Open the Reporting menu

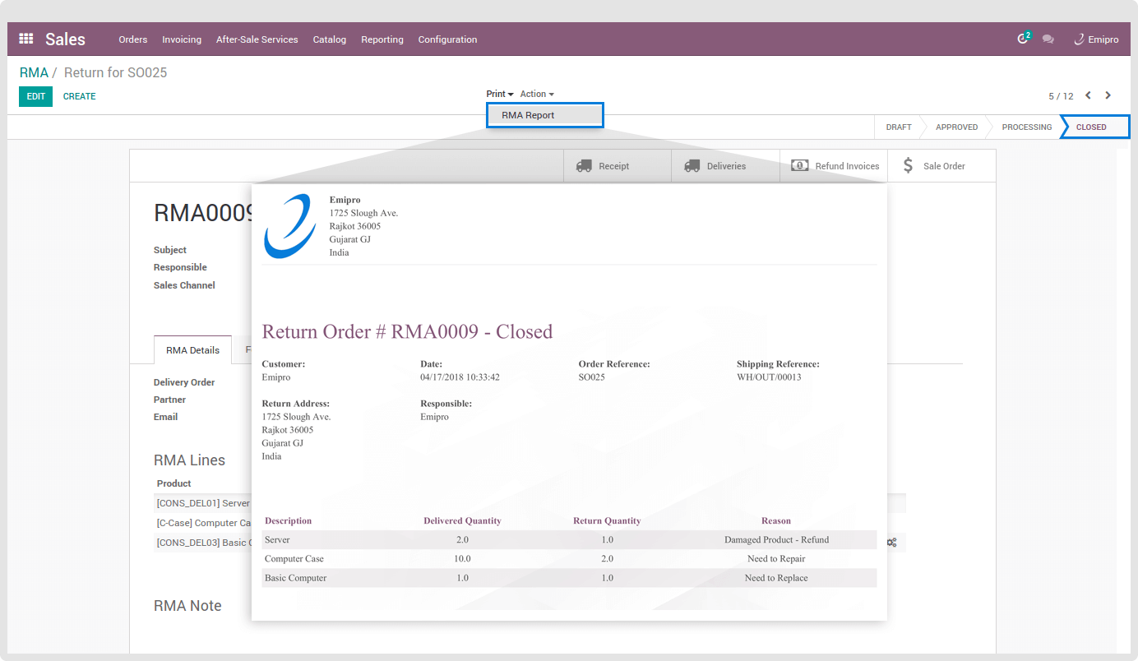coord(382,39)
